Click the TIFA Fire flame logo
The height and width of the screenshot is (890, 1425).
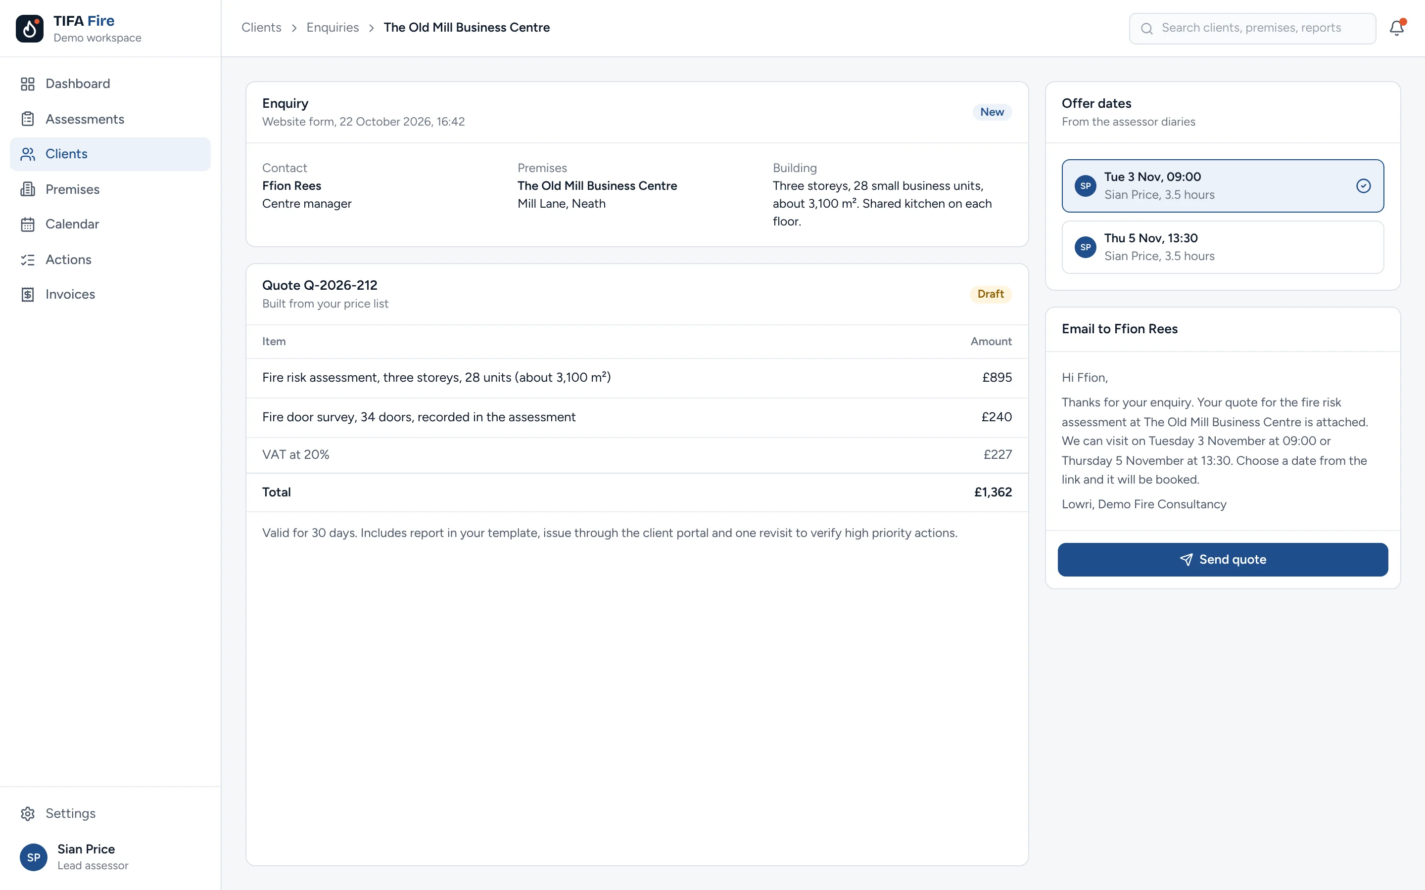[30, 28]
